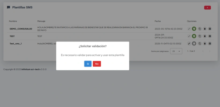Click trash icon for the TEST template
Viewport: 220px width, 107px height.
[x=205, y=36]
